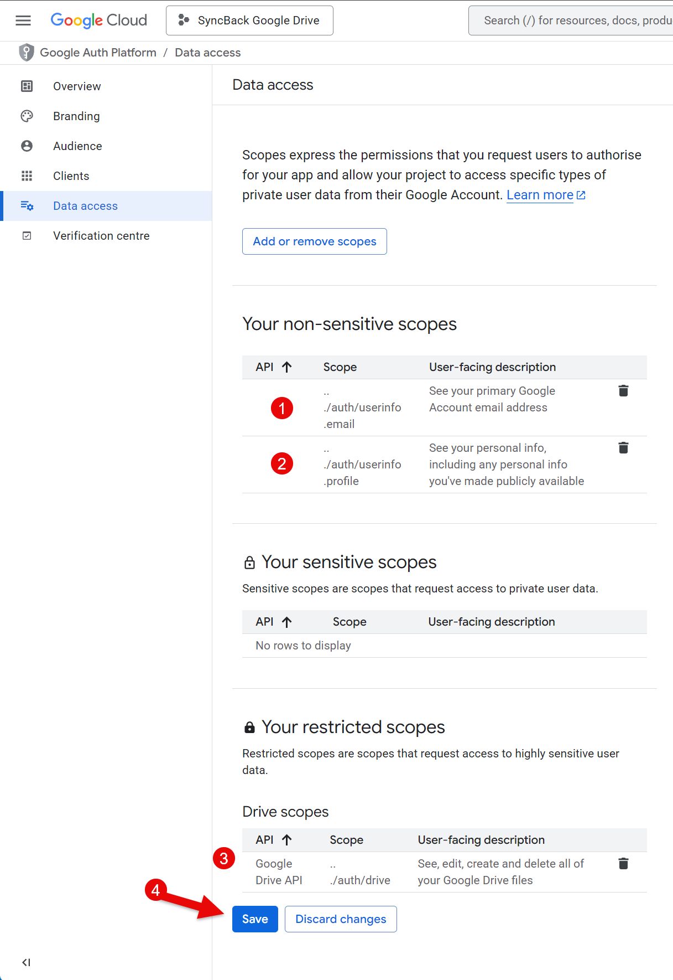
Task: Open the SyncBack Google Drive project picker
Action: click(x=249, y=20)
